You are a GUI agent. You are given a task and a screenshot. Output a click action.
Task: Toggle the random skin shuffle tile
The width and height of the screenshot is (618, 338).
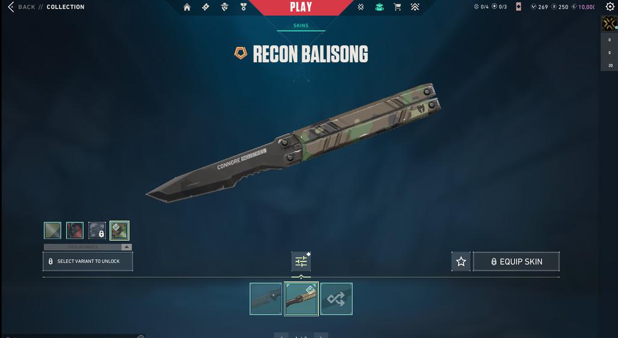coord(336,299)
